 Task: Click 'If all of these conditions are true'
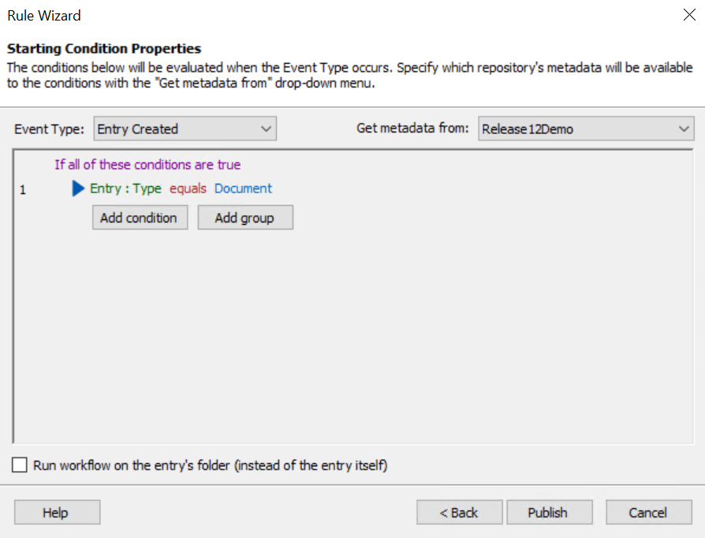click(147, 165)
